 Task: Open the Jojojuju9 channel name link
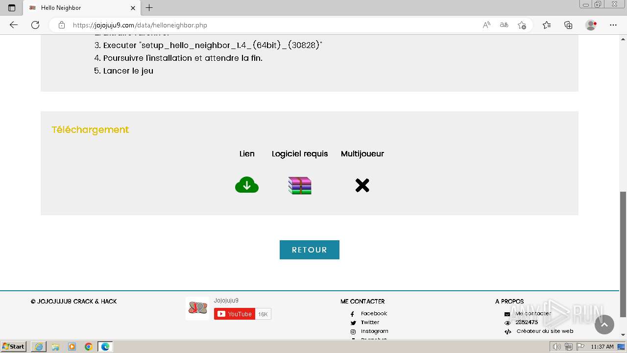click(x=226, y=301)
